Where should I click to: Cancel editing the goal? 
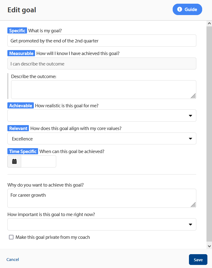13,259
